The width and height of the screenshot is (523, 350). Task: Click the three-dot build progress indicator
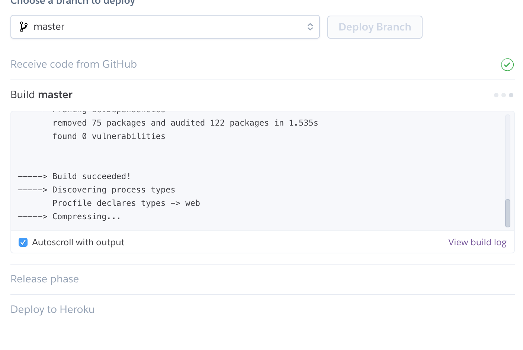503,95
